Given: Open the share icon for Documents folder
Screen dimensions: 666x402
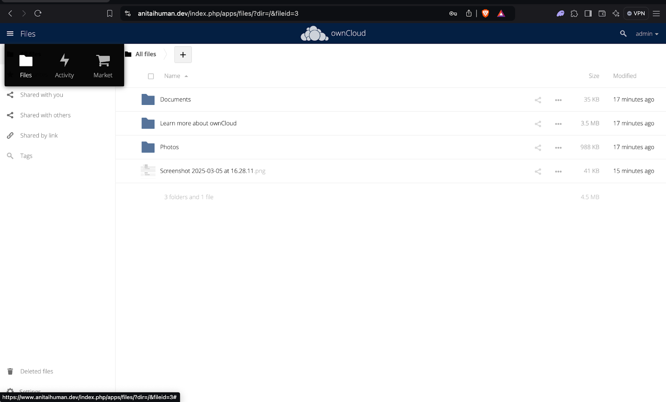Looking at the screenshot, I should tap(537, 99).
